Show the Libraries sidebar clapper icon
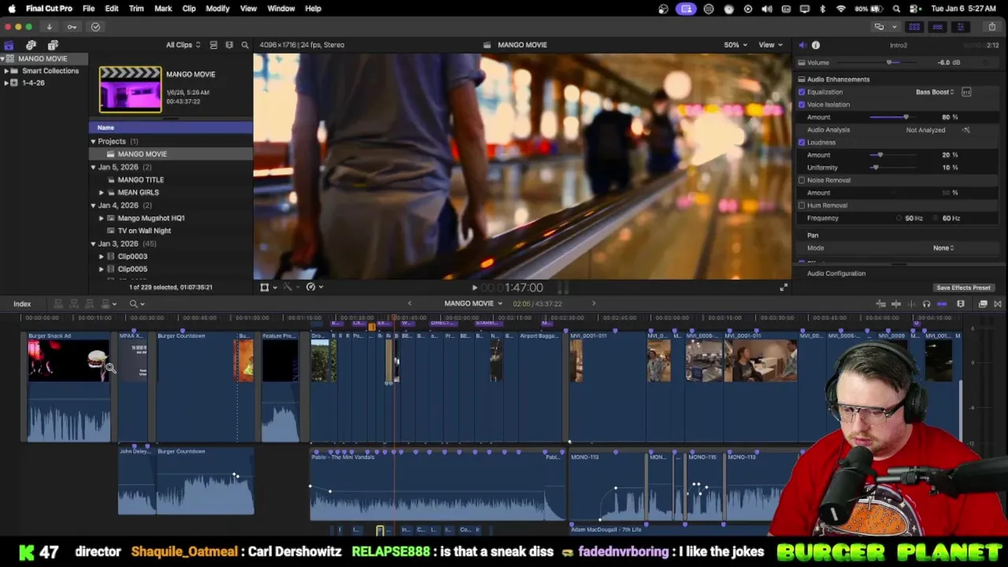This screenshot has width=1008, height=567. tap(9, 45)
